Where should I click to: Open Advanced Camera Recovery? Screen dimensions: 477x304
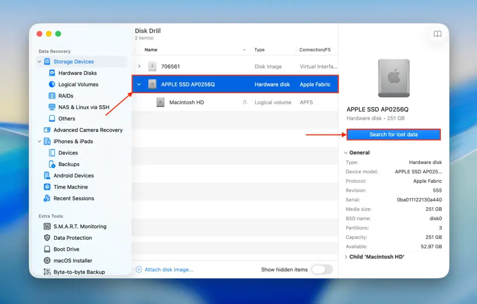88,130
